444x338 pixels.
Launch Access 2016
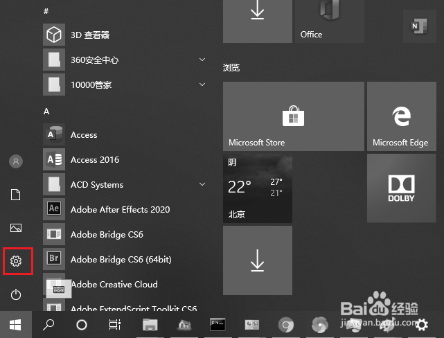point(125,159)
